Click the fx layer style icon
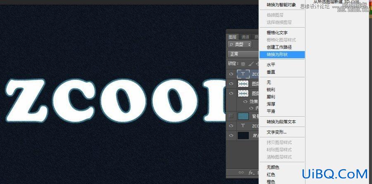This screenshot has height=184, width=372. click(x=251, y=172)
